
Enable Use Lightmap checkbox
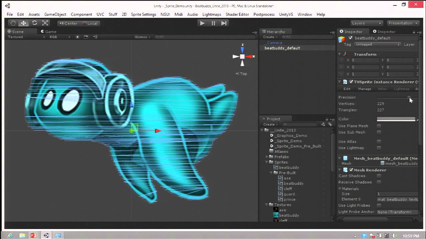coord(379,148)
